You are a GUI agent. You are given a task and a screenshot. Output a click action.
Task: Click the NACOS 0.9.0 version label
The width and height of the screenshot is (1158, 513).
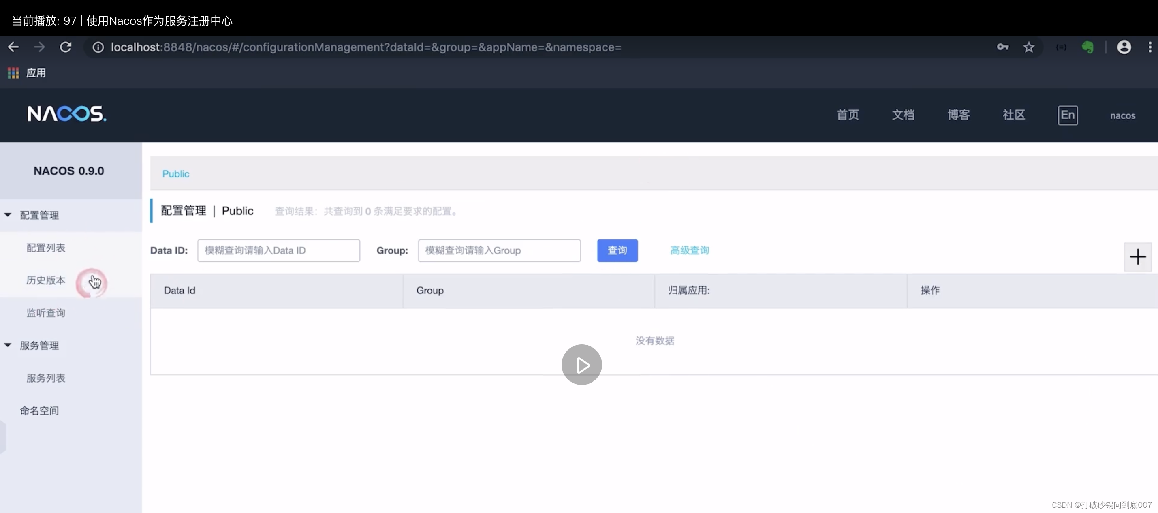coord(69,171)
